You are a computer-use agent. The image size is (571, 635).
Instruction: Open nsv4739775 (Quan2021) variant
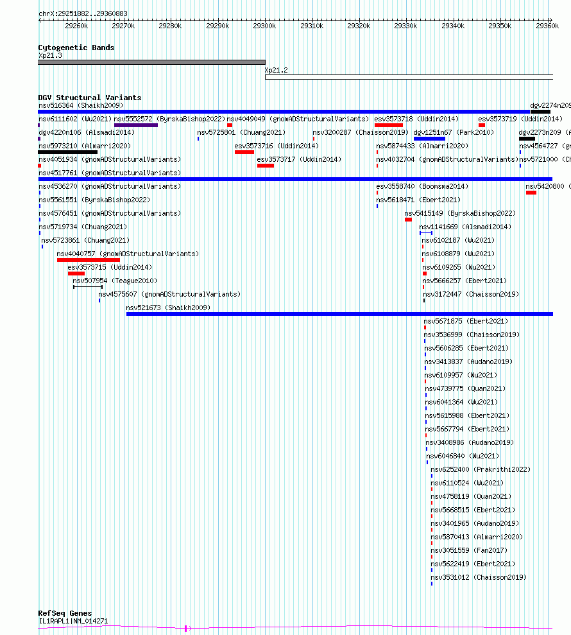click(x=465, y=388)
